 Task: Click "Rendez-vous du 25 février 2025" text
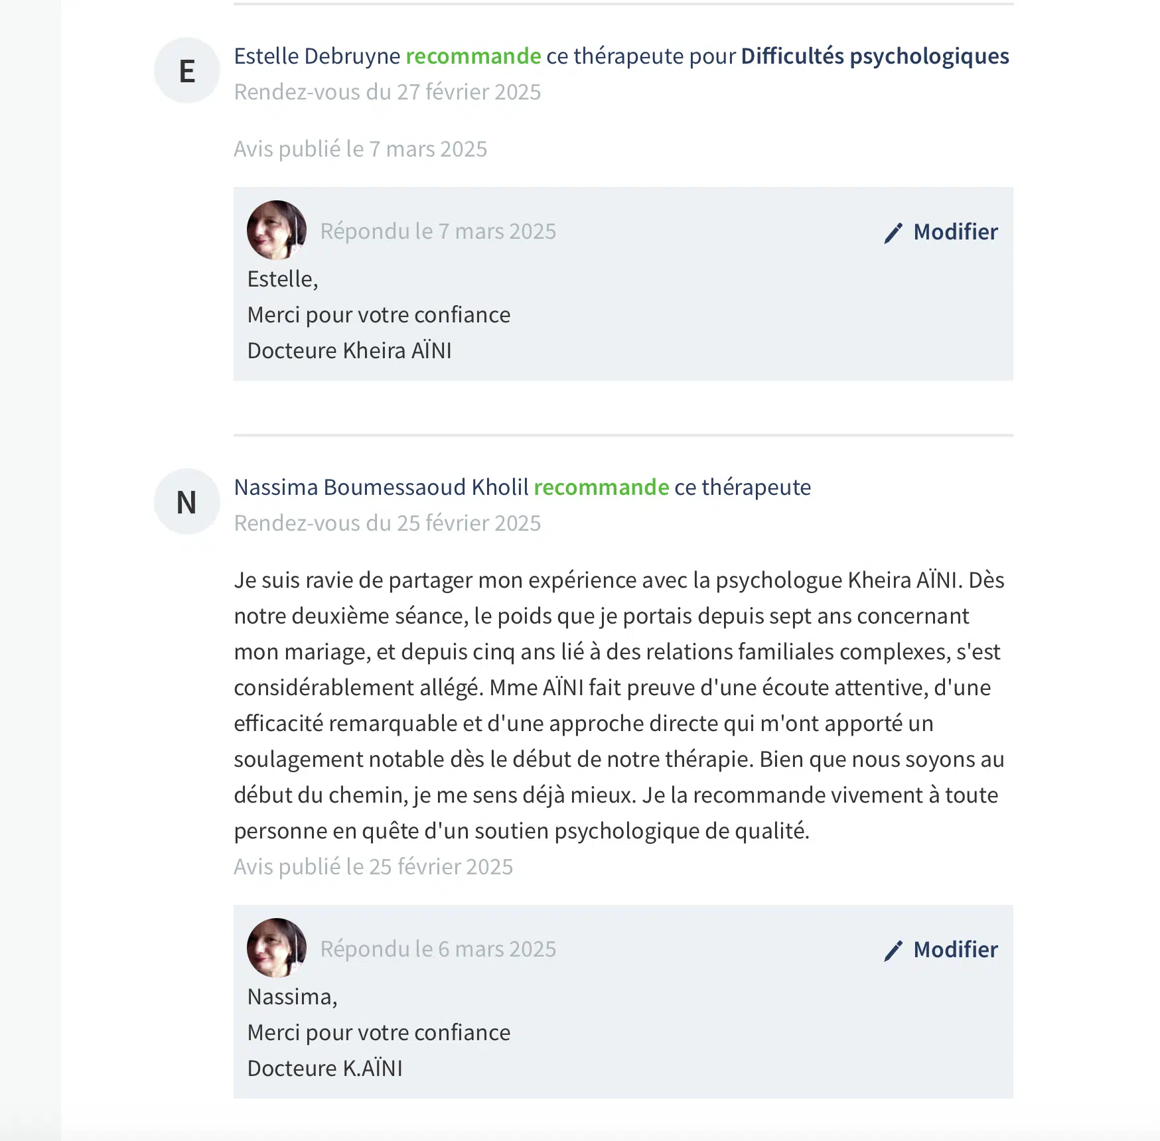click(388, 523)
